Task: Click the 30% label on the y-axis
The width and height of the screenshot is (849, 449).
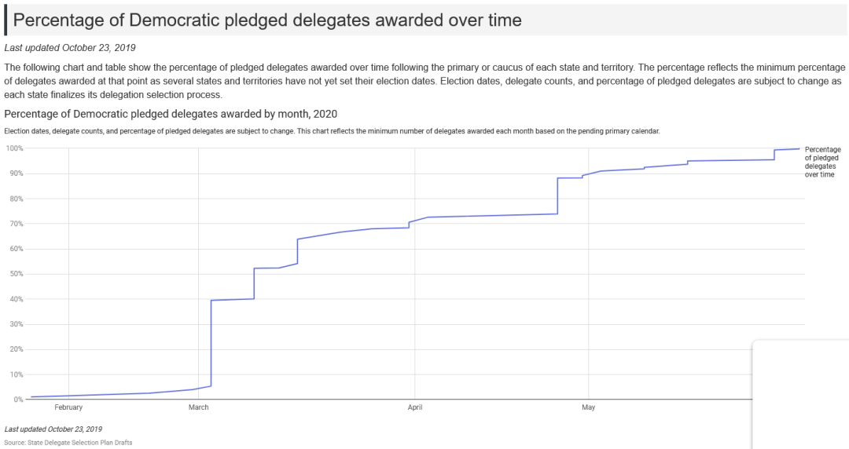Action: (16, 324)
